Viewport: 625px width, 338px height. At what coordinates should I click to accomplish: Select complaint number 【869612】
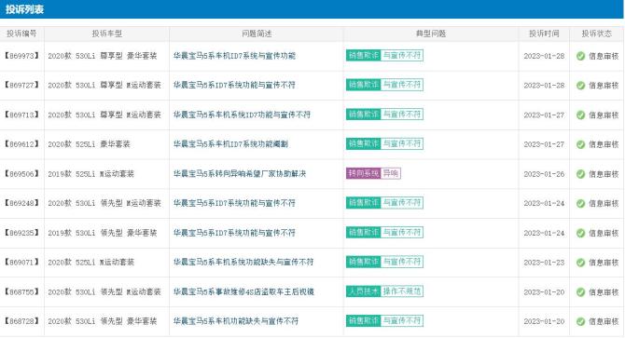(21, 144)
